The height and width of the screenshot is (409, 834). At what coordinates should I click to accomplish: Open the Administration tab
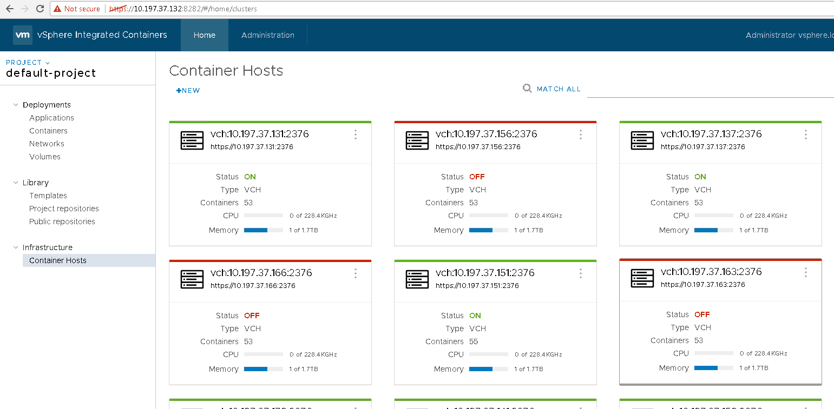pyautogui.click(x=268, y=35)
